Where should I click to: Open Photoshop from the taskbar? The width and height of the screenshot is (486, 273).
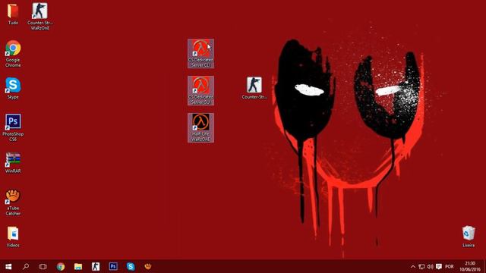(x=113, y=266)
